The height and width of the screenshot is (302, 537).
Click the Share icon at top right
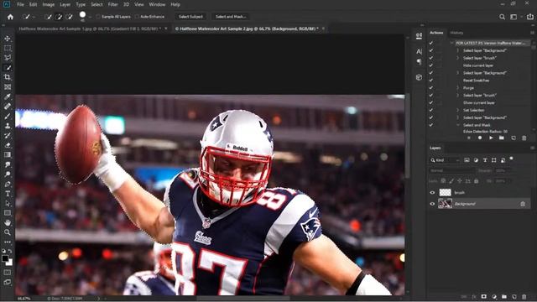click(x=530, y=17)
